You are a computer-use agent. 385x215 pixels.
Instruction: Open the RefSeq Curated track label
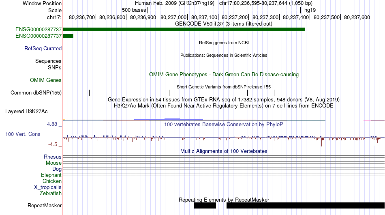point(43,48)
